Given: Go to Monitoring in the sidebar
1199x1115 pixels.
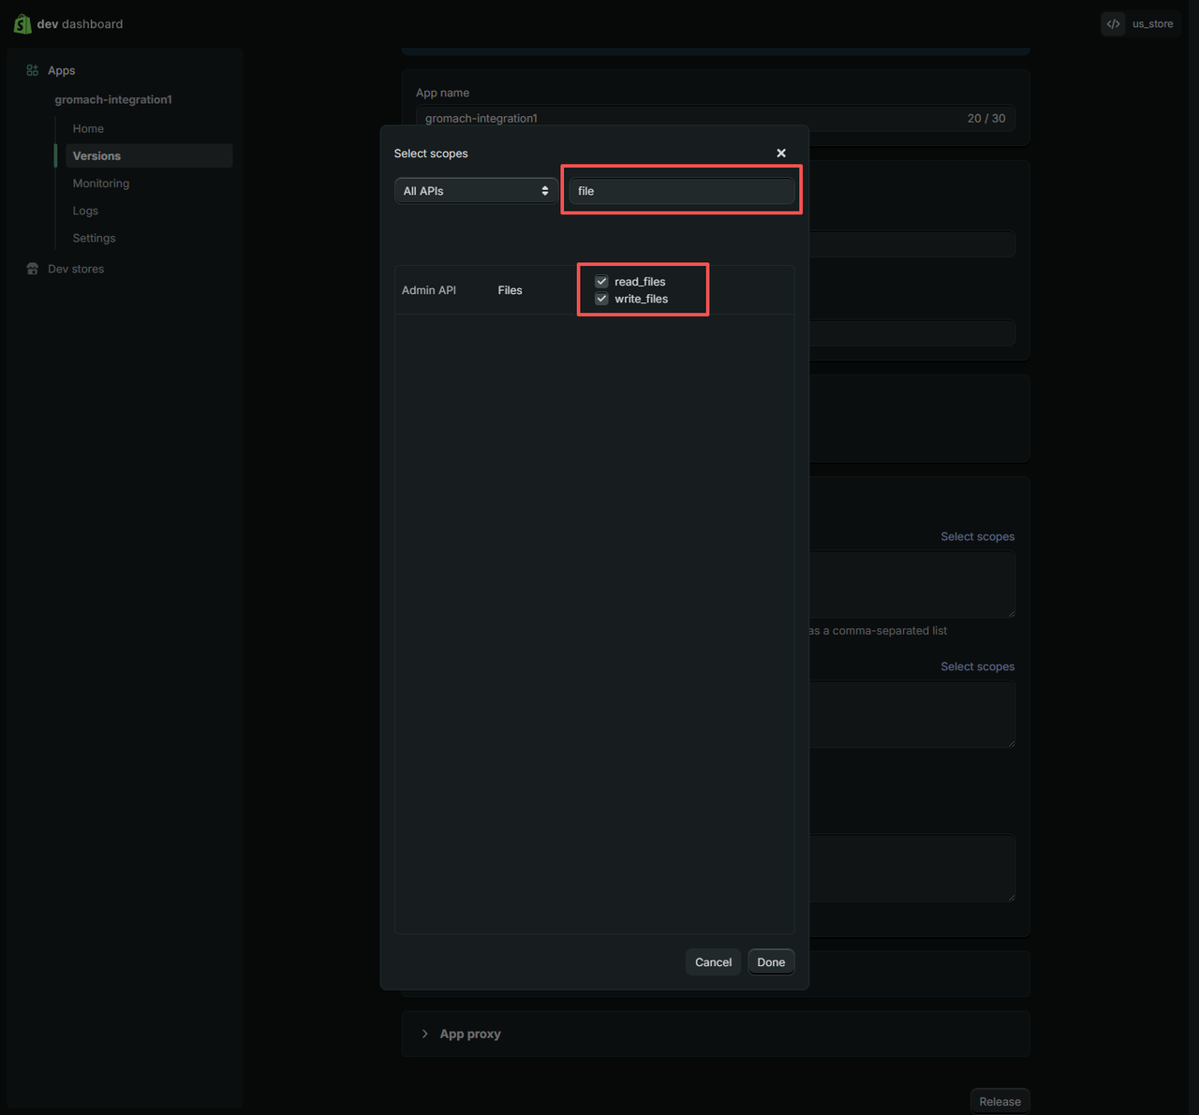Looking at the screenshot, I should point(101,183).
